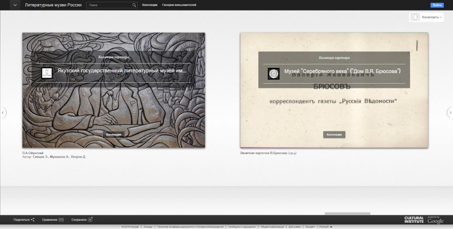
Task: Open the Google+ footer link
Action: [310, 227]
